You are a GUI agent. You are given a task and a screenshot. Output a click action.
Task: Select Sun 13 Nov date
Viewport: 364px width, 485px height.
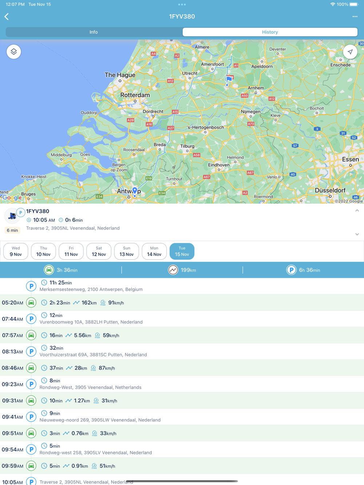126,251
